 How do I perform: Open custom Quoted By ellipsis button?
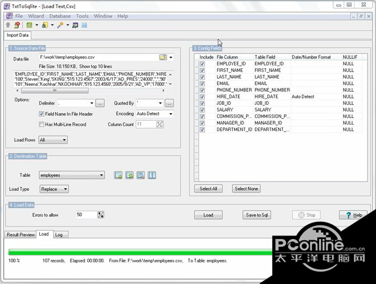pos(169,103)
